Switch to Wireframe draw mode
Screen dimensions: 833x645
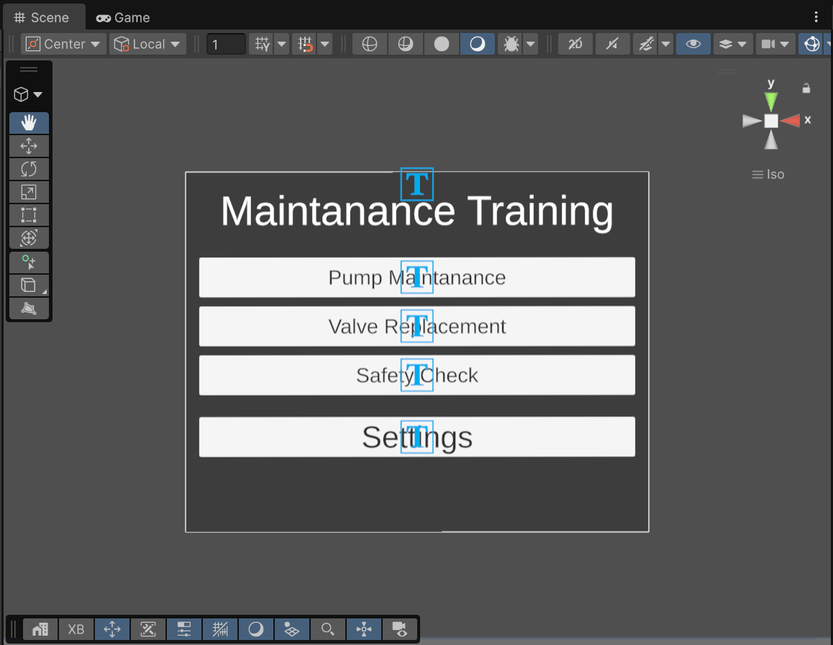click(x=370, y=44)
